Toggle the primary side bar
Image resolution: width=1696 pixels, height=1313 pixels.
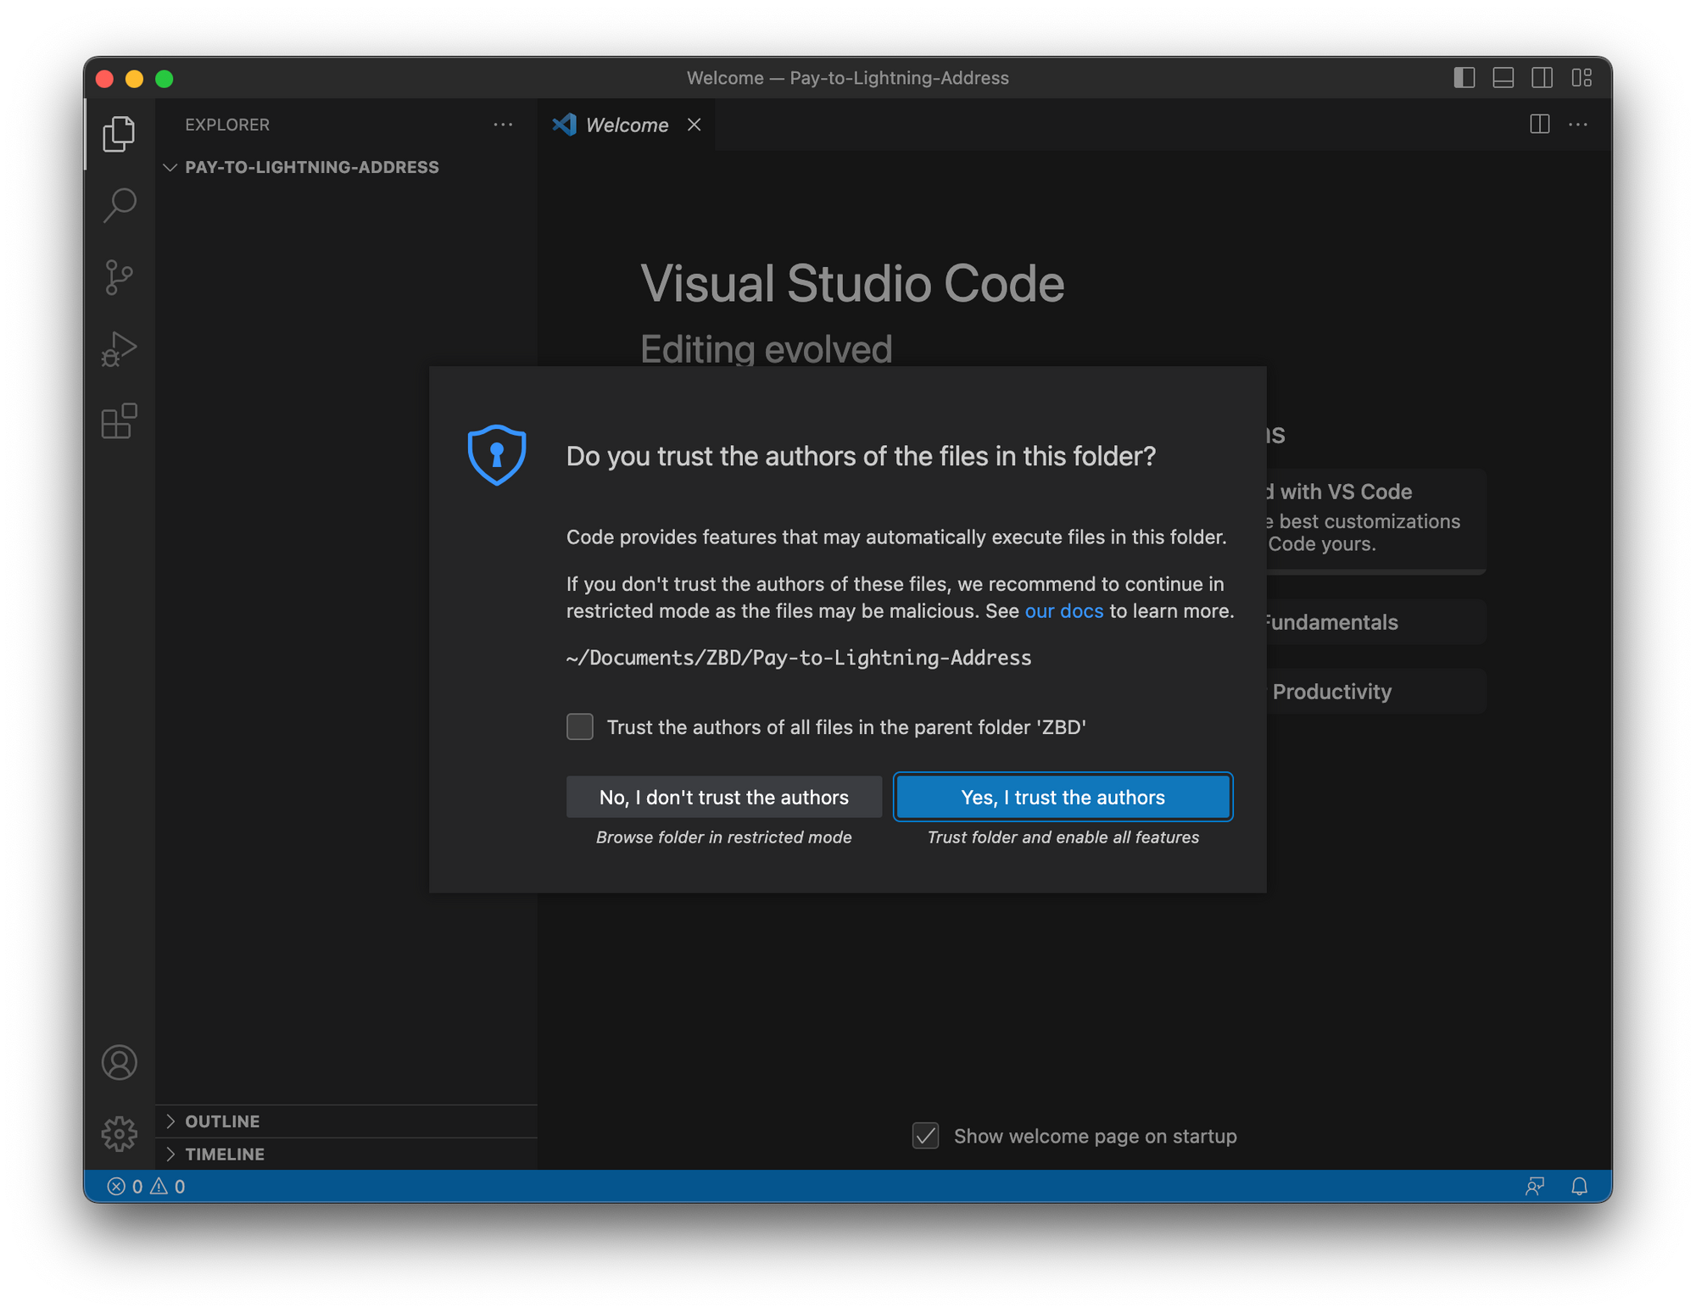point(1464,78)
